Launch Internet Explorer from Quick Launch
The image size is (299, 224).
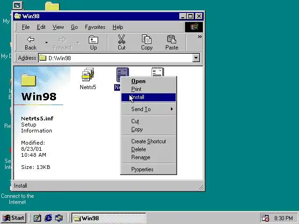coord(48,218)
